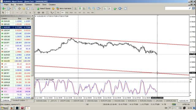The width and height of the screenshot is (196, 110).
Task: Select the crosshair tool
Action: pos(7,13)
